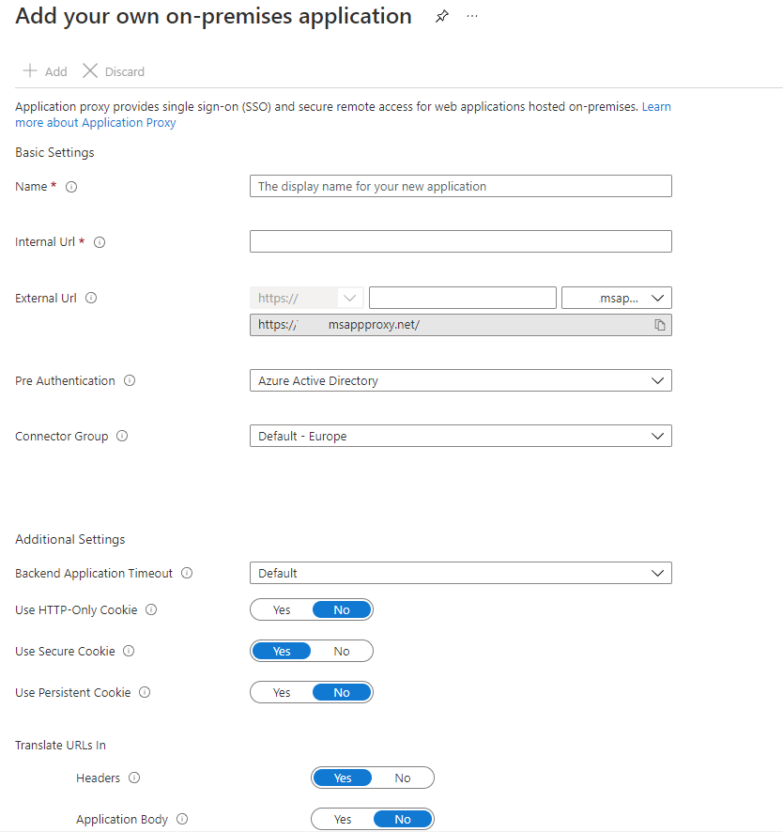Enable Use HTTP-Only Cookie
Viewport: 783px width, 832px height.
pyautogui.click(x=281, y=609)
